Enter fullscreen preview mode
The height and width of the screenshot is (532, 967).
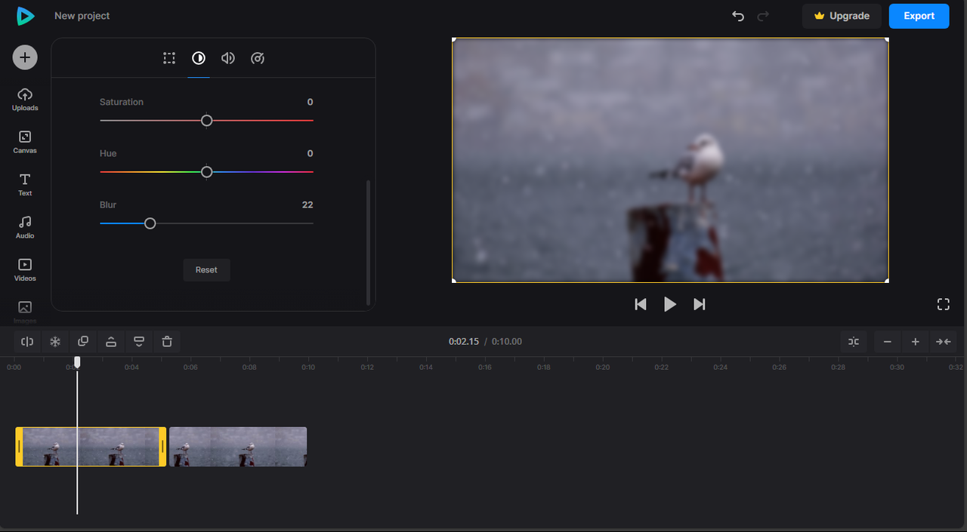tap(943, 304)
